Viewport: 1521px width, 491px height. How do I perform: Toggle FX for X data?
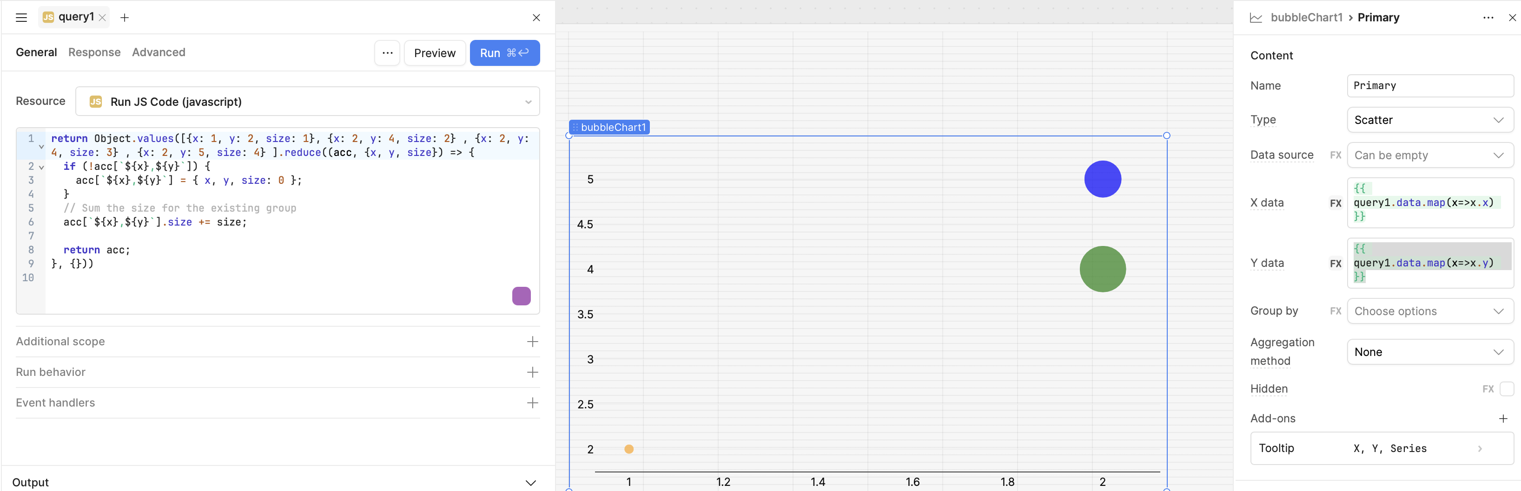1336,203
